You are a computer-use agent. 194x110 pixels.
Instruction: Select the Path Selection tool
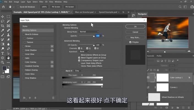pyautogui.click(x=9, y=53)
